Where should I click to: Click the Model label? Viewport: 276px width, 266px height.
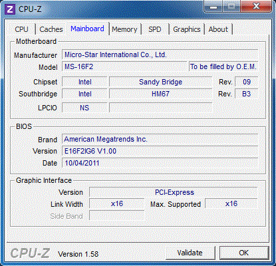coord(48,67)
